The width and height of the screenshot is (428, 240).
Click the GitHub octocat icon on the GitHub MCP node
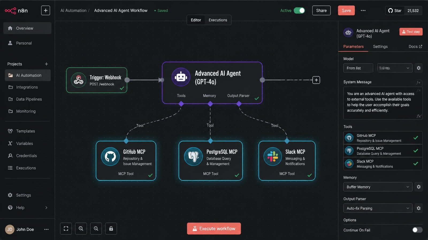[x=110, y=156]
